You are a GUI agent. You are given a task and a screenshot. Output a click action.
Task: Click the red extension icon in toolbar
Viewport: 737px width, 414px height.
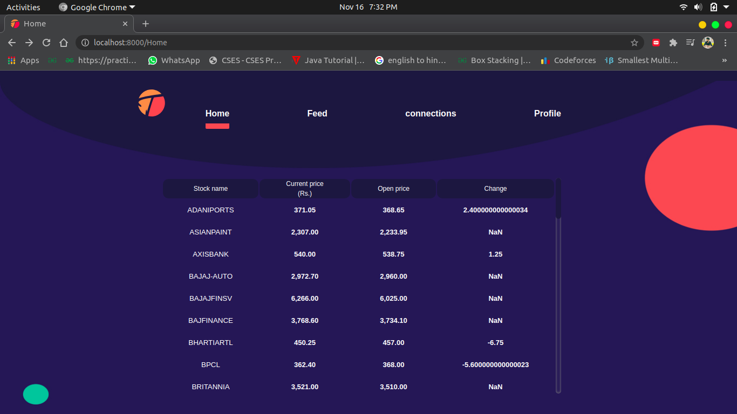coord(656,43)
